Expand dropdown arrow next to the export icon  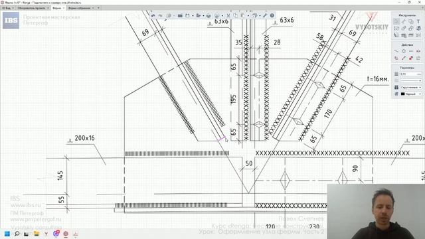click(203, 16)
